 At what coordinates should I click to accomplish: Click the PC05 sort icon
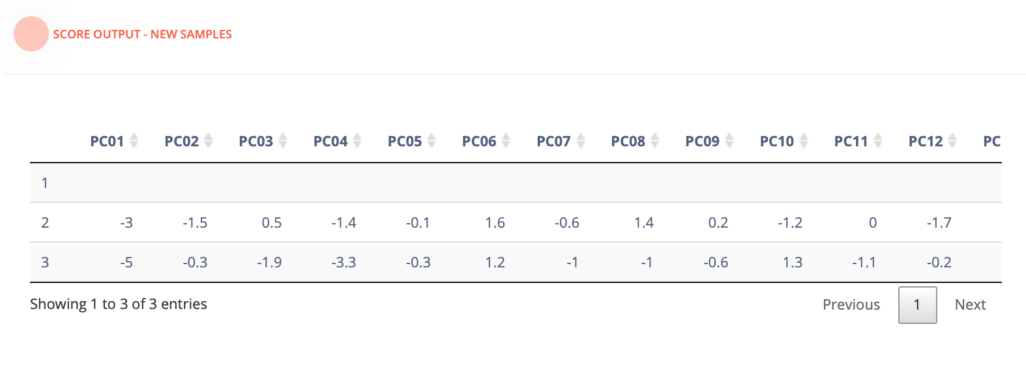click(432, 141)
